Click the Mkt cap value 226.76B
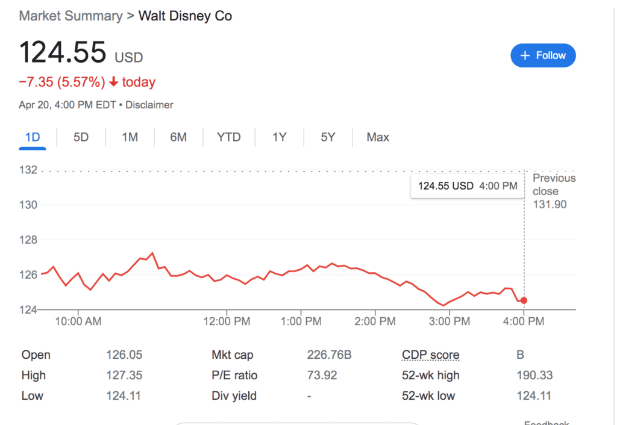The height and width of the screenshot is (425, 617). point(329,355)
